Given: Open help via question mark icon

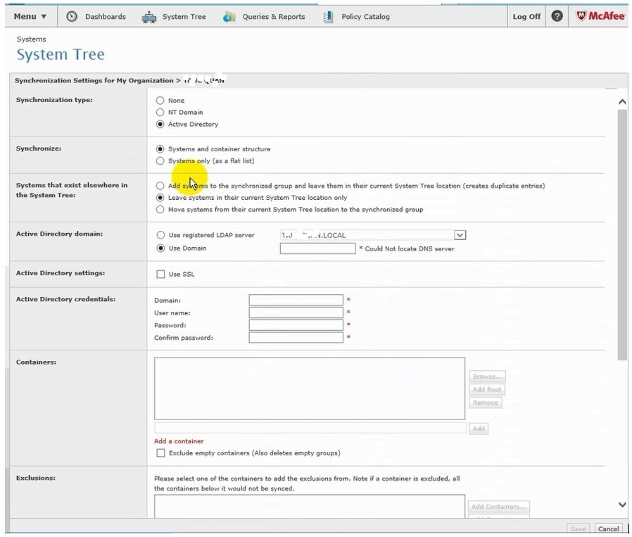Looking at the screenshot, I should (557, 16).
